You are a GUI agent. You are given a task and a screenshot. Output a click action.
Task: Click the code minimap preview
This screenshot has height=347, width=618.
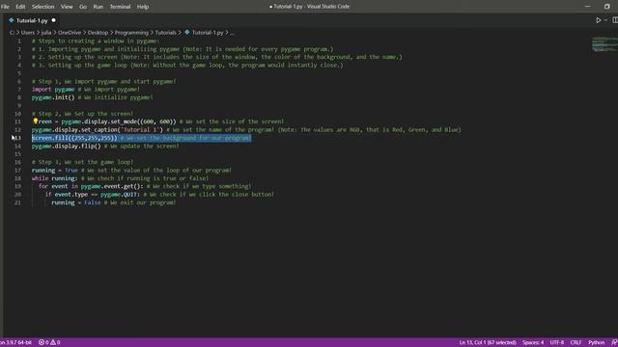pos(604,44)
